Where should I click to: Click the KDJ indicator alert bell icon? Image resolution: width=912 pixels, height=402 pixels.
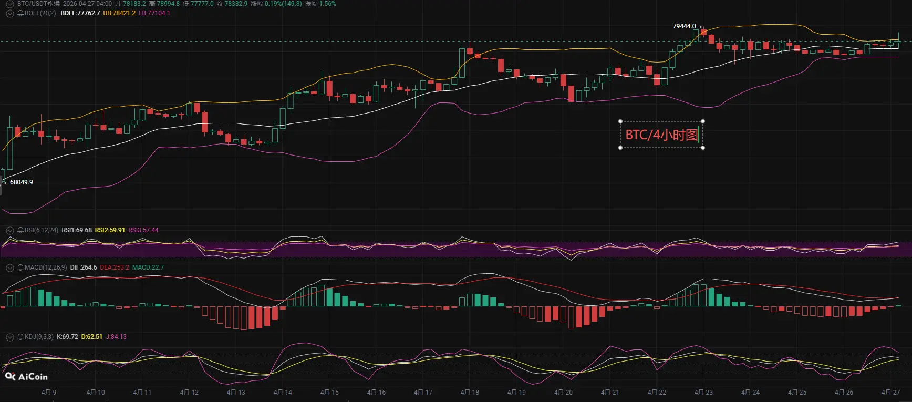(x=20, y=337)
